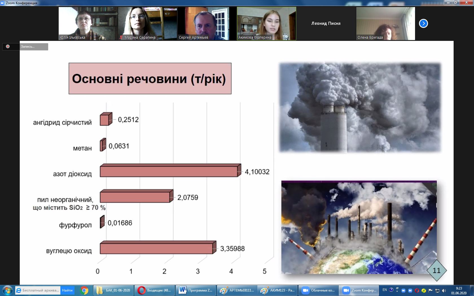Open Word document Программа Z... in taskbar
Image resolution: width=474 pixels, height=296 pixels.
click(196, 290)
